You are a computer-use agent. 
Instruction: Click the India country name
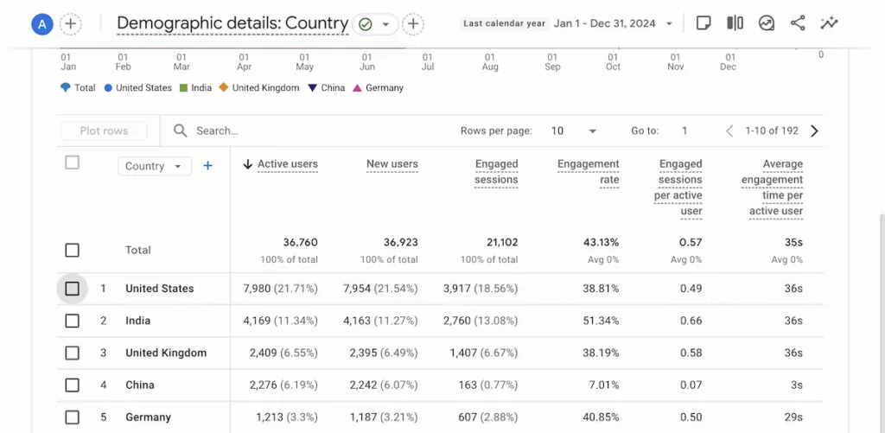click(x=137, y=321)
